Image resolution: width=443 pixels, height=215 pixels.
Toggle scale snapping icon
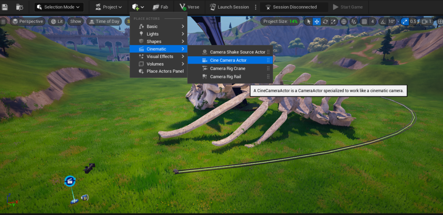pos(404,22)
